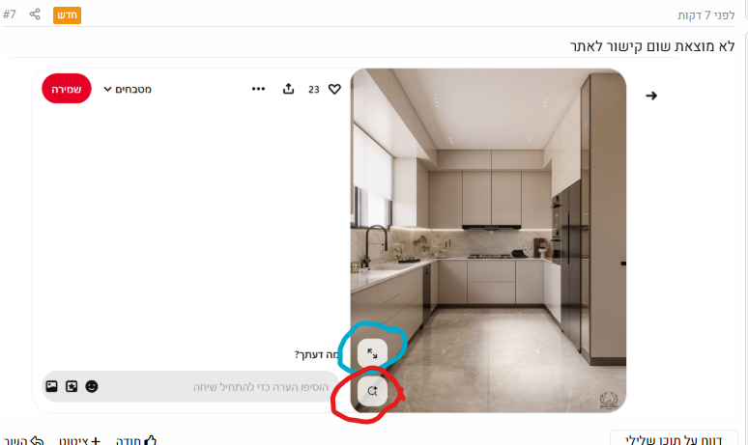
Task: Open the מטבחים board dropdown
Action: [128, 89]
